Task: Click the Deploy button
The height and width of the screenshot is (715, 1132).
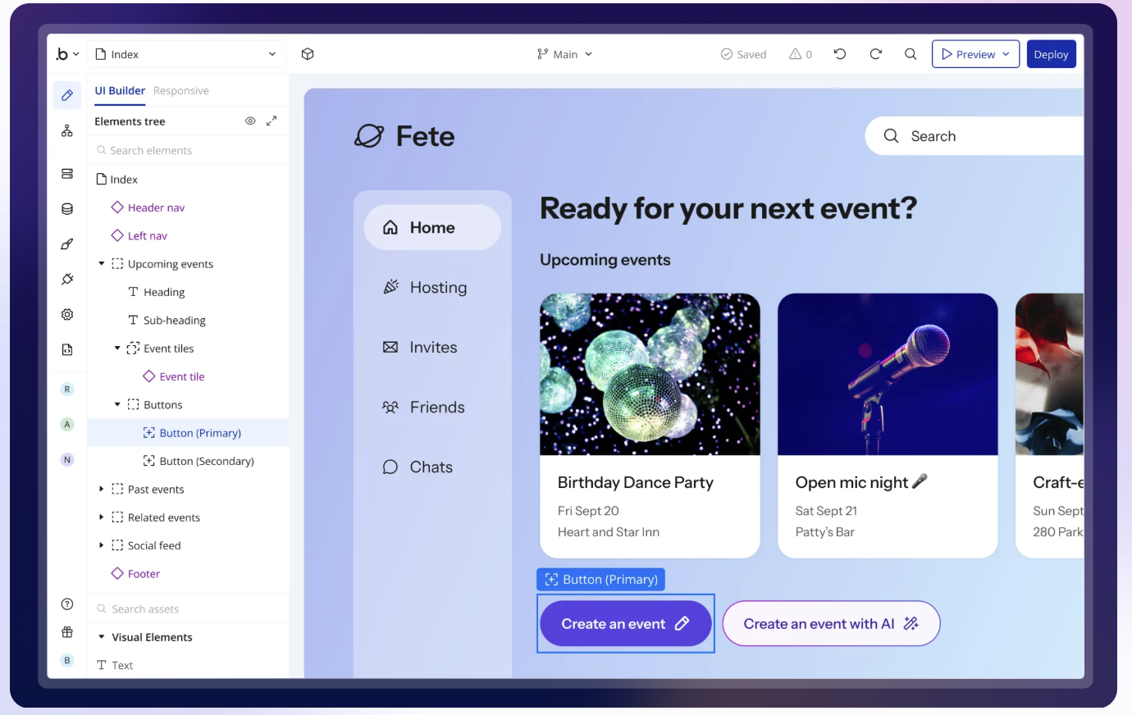Action: click(1051, 54)
